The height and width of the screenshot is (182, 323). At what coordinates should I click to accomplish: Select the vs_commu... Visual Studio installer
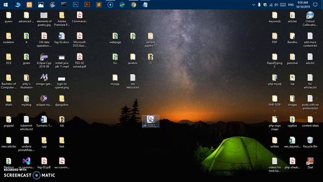(x=26, y=163)
